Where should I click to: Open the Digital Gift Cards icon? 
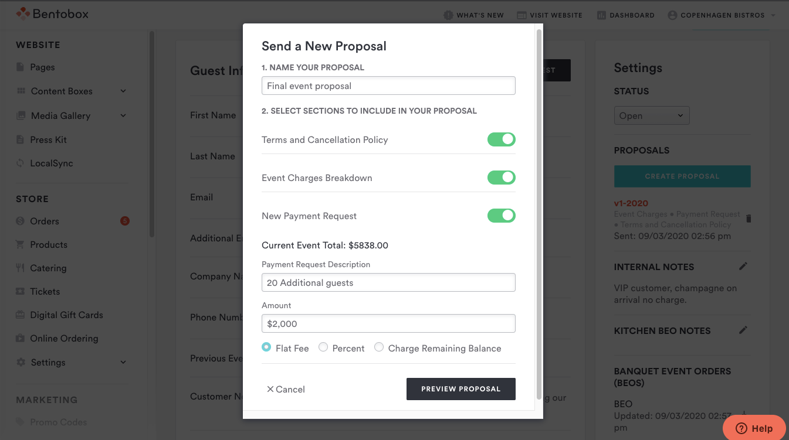pos(21,315)
